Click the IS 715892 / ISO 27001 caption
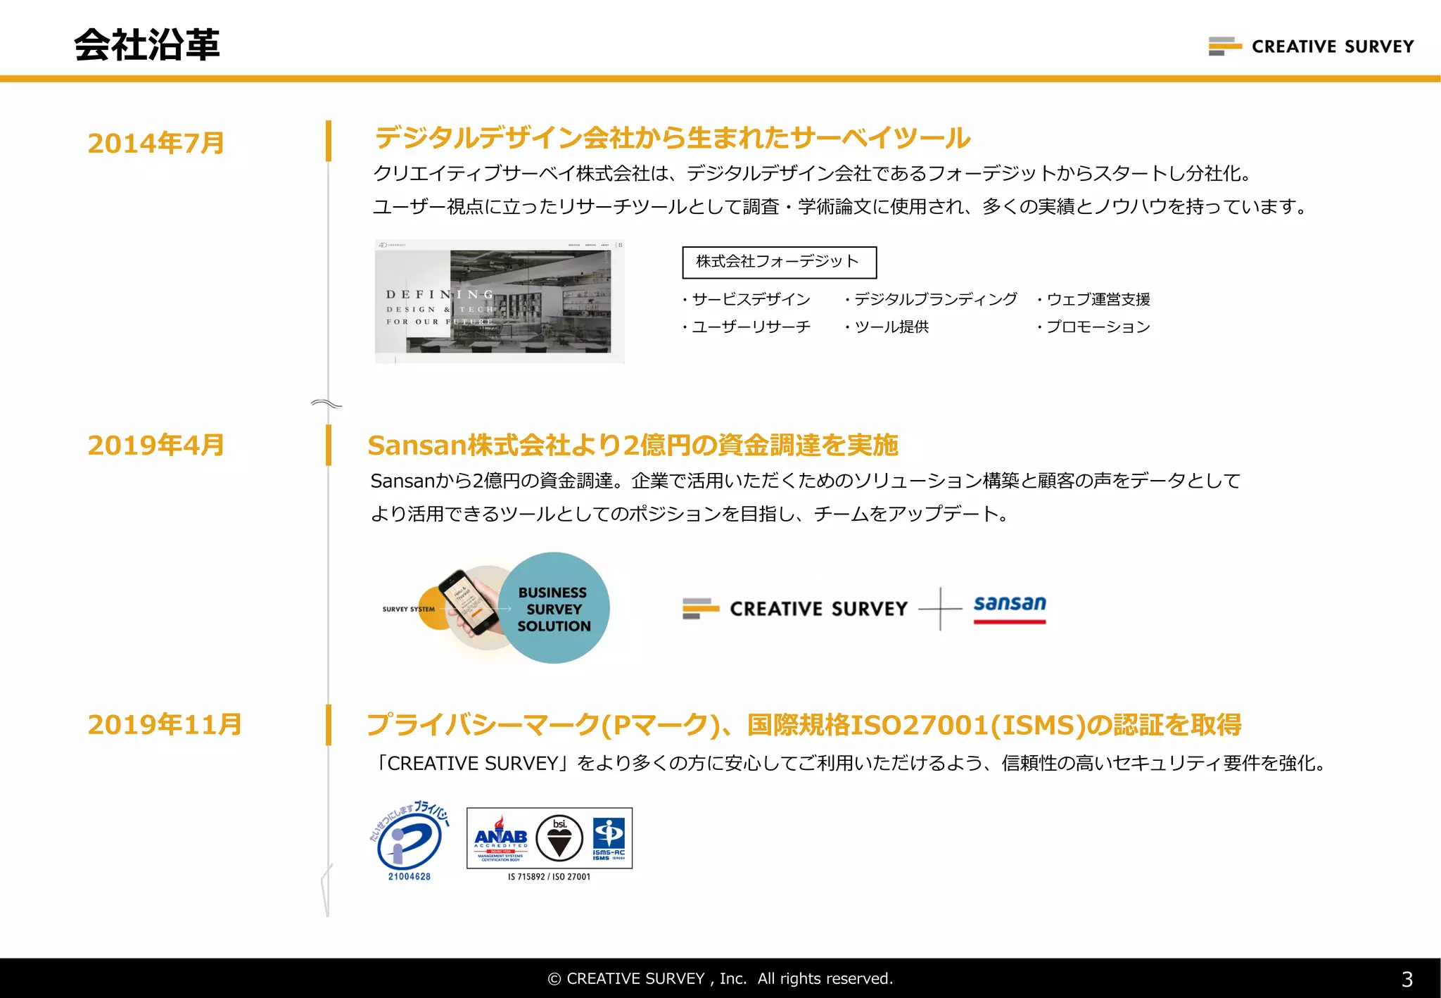The width and height of the screenshot is (1441, 998). pyautogui.click(x=550, y=877)
